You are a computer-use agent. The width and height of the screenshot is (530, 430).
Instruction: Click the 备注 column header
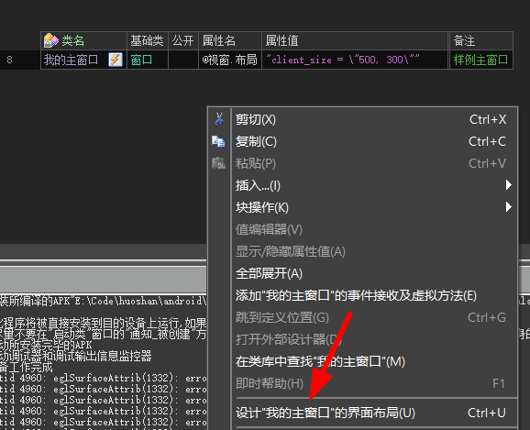[x=481, y=40]
